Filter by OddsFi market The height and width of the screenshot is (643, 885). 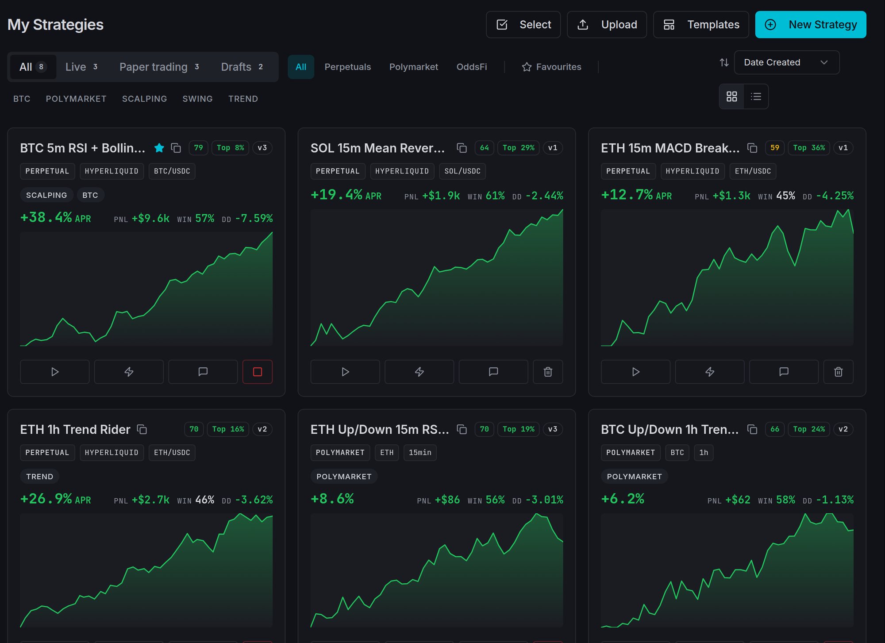pyautogui.click(x=472, y=67)
